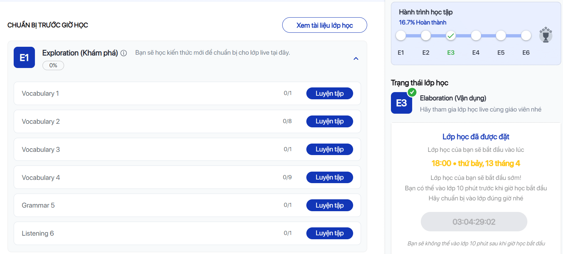563x254 pixels.
Task: Open the info tooltip beside Exploration (Khám phá)
Action: 124,53
